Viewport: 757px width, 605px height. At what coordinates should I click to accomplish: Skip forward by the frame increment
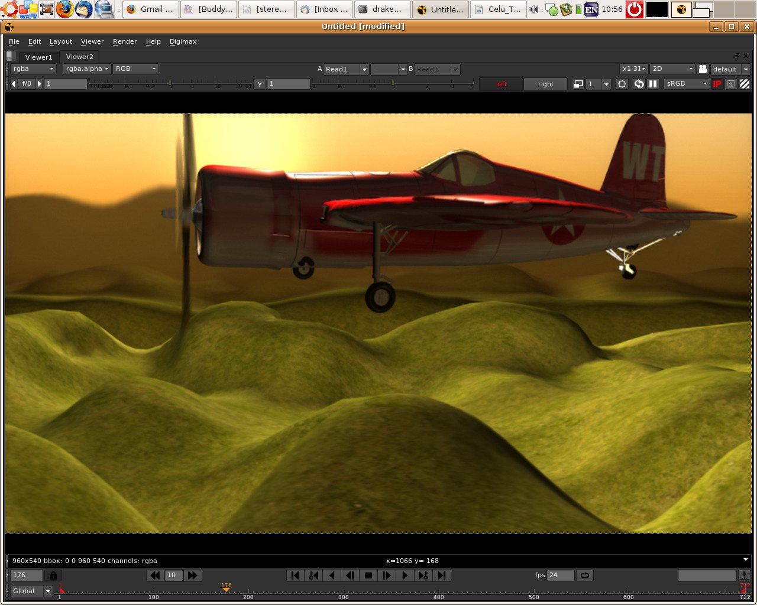(x=192, y=575)
